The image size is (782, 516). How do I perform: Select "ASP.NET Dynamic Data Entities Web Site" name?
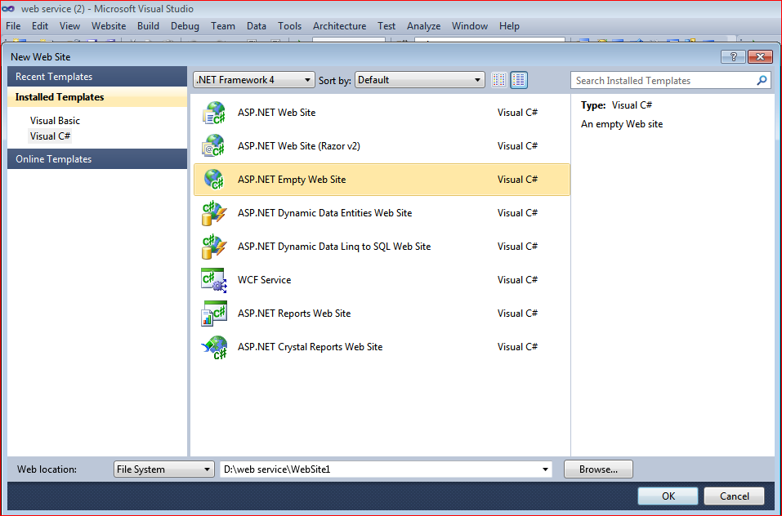coord(324,212)
